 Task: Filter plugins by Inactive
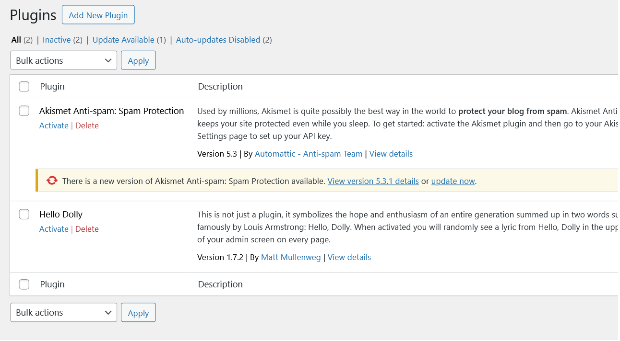[57, 40]
